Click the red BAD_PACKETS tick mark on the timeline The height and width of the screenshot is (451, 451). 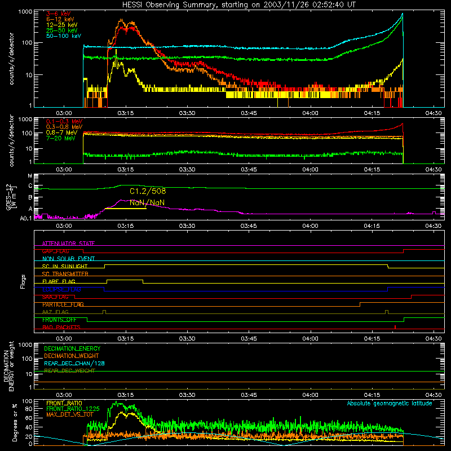click(x=395, y=327)
